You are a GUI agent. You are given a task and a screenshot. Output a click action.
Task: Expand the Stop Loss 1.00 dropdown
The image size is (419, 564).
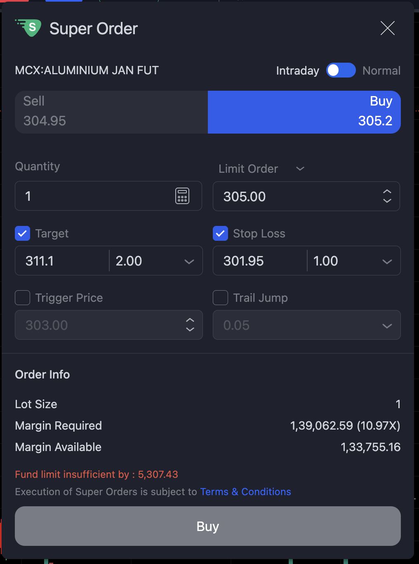(387, 261)
